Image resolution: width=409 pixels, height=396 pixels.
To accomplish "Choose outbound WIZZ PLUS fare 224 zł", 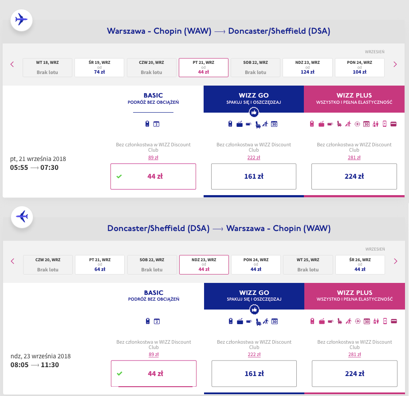I will pyautogui.click(x=354, y=176).
